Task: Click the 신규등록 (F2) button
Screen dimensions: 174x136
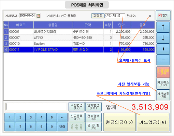Action: click(77, 117)
